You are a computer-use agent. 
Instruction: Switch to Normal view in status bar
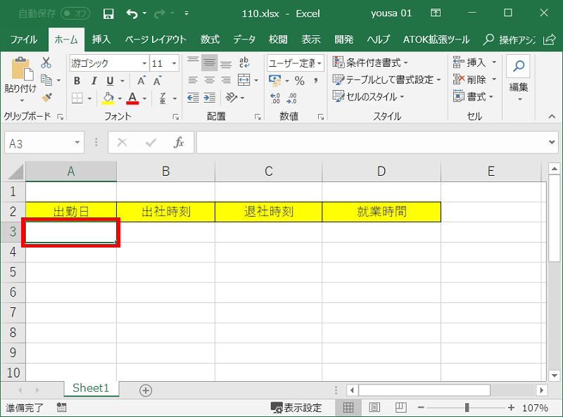coord(348,407)
